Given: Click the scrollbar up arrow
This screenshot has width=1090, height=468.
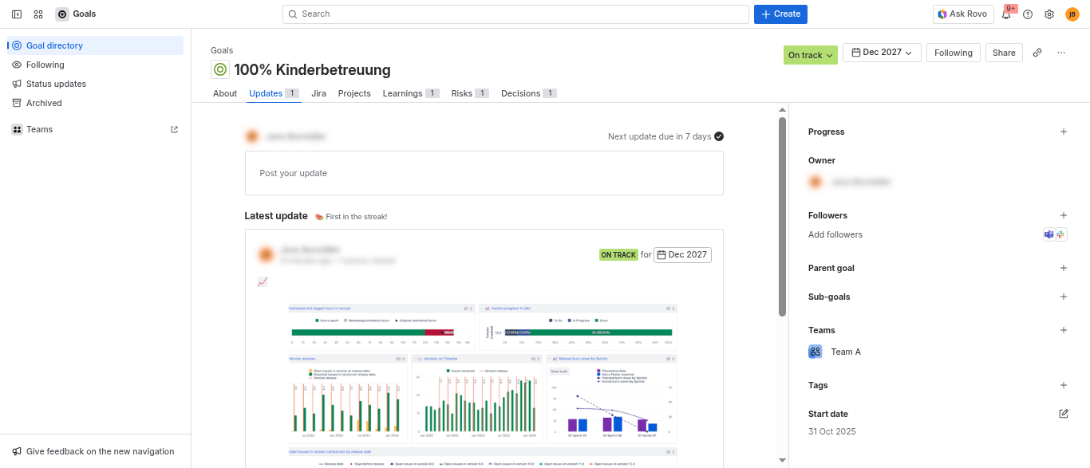Looking at the screenshot, I should point(783,109).
